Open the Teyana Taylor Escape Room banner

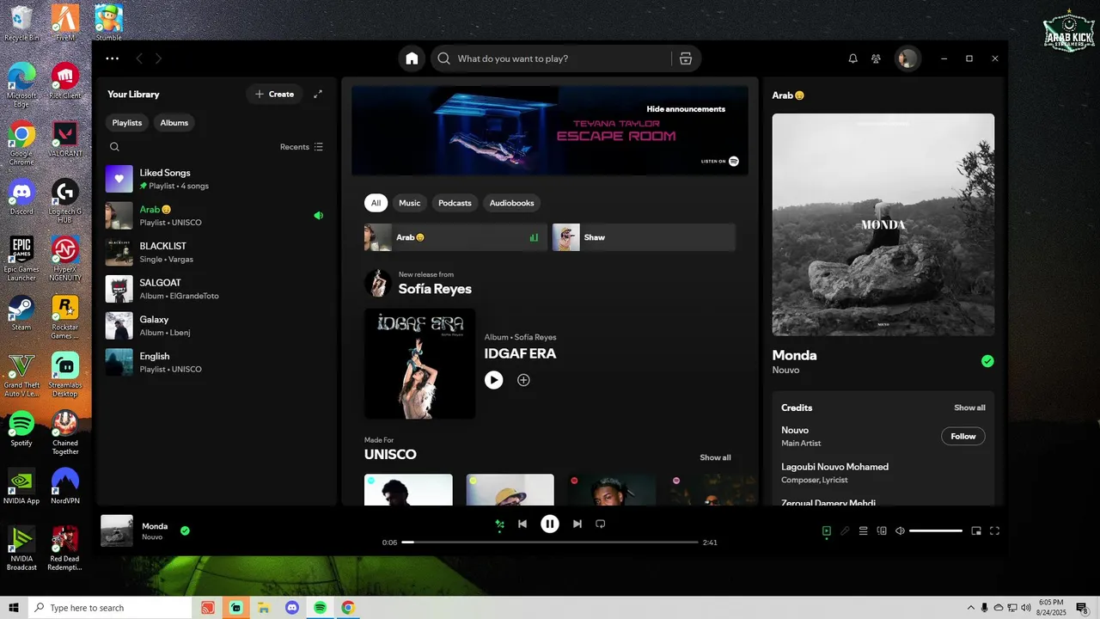[550, 131]
